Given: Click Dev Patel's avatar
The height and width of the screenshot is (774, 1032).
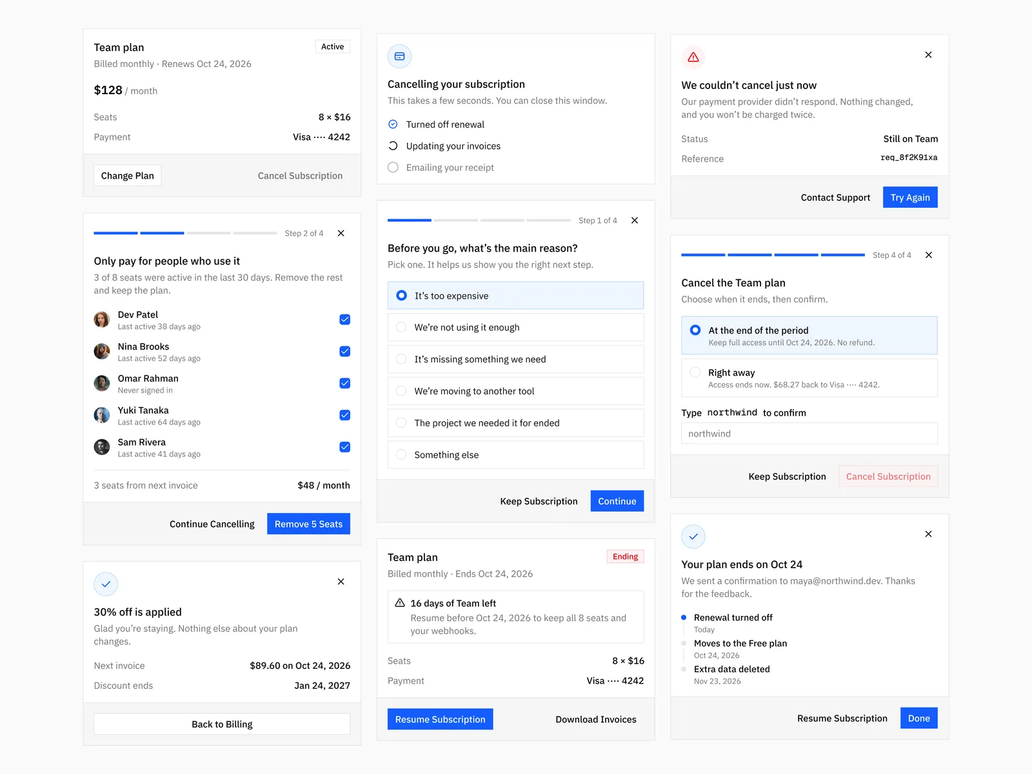Looking at the screenshot, I should (x=102, y=320).
